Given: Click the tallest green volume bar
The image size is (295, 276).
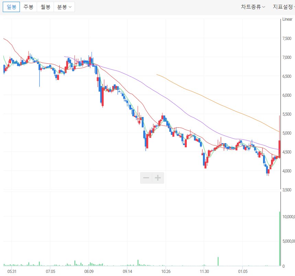Looking at the screenshot, I should [280, 239].
